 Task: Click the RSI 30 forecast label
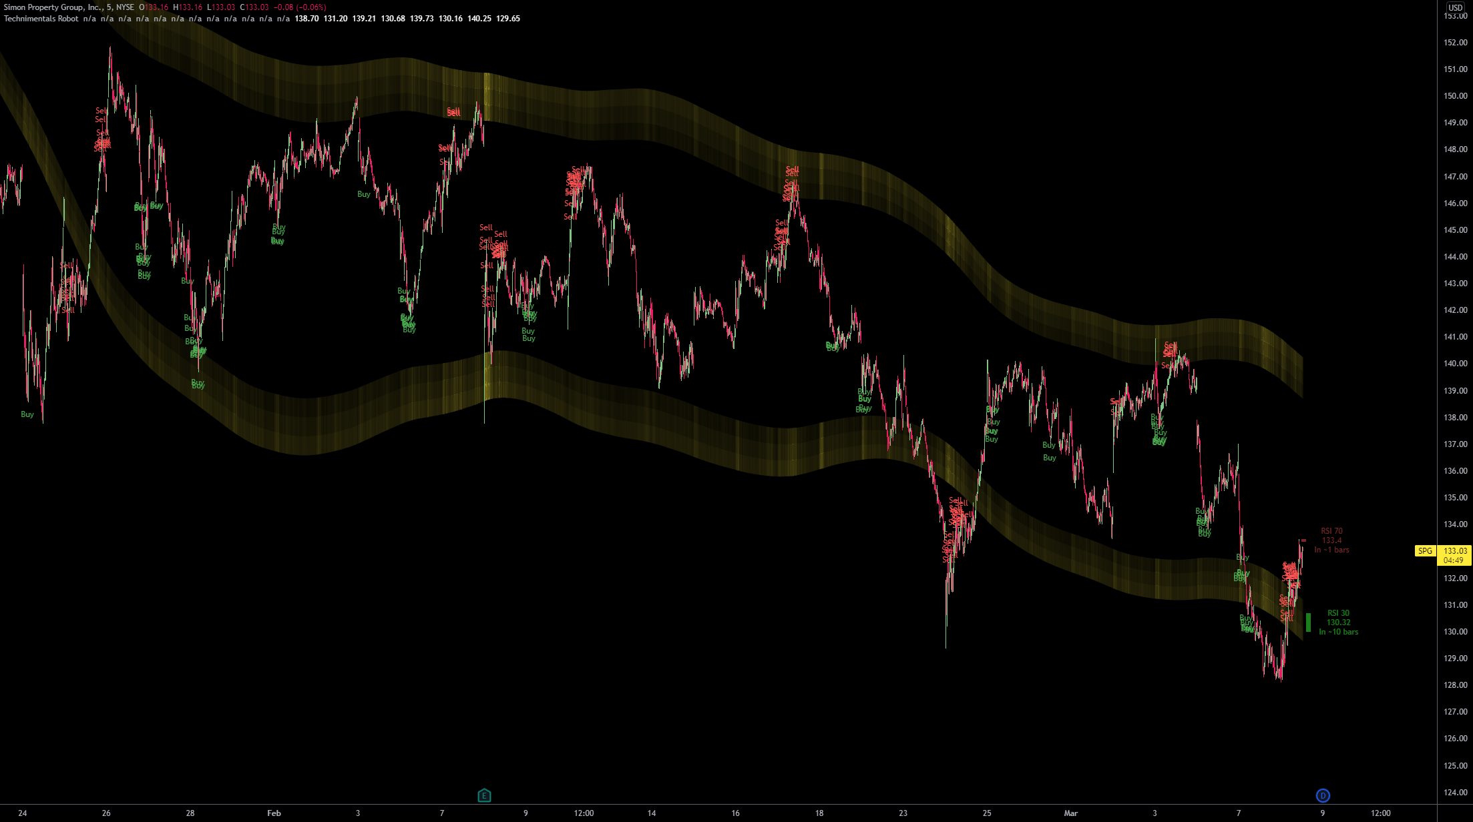(x=1338, y=622)
